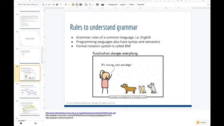Collapse the toolbar with the chevron arrow
Screen dimensions: 224x126
pyautogui.click(x=208, y=5)
